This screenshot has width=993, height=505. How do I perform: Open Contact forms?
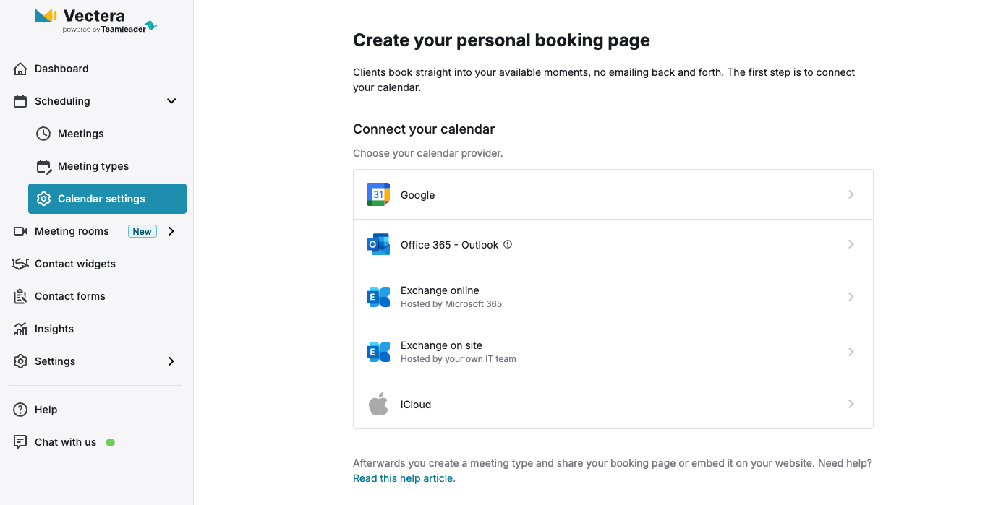click(70, 296)
